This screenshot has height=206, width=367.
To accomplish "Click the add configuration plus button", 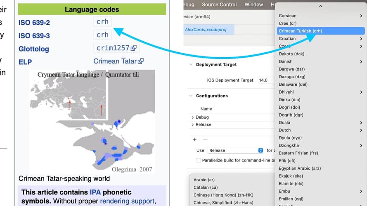I will pos(194,140).
